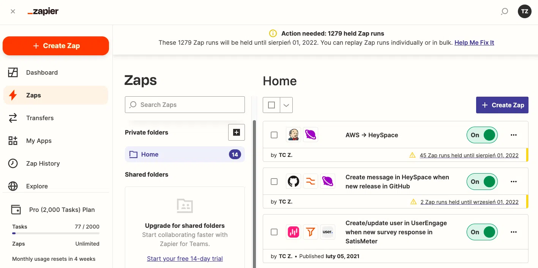Click the folders panel vertical scrollbar

pyautogui.click(x=254, y=194)
